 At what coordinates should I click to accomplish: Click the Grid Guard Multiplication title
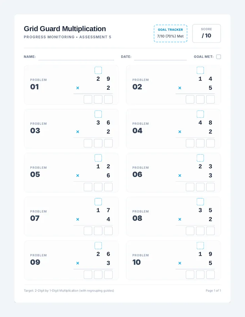pos(65,29)
